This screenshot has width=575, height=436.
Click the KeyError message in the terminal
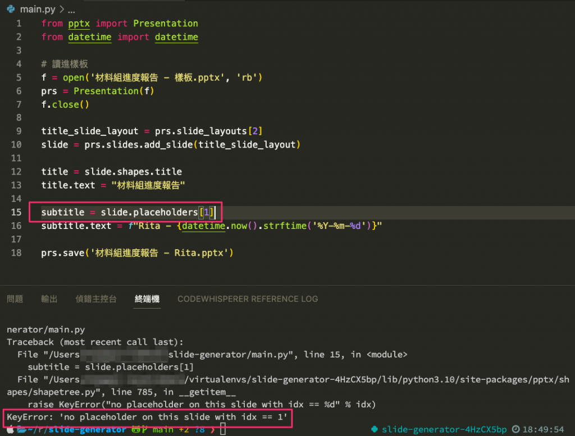coord(147,417)
